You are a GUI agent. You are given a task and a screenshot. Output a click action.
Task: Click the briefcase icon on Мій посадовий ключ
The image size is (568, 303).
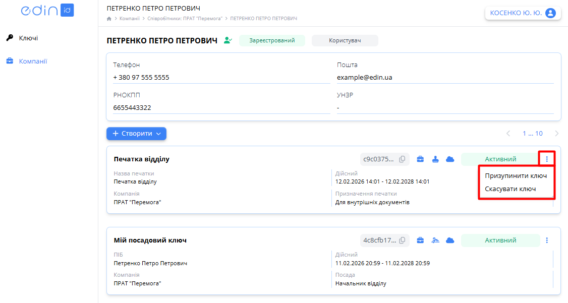[420, 240]
